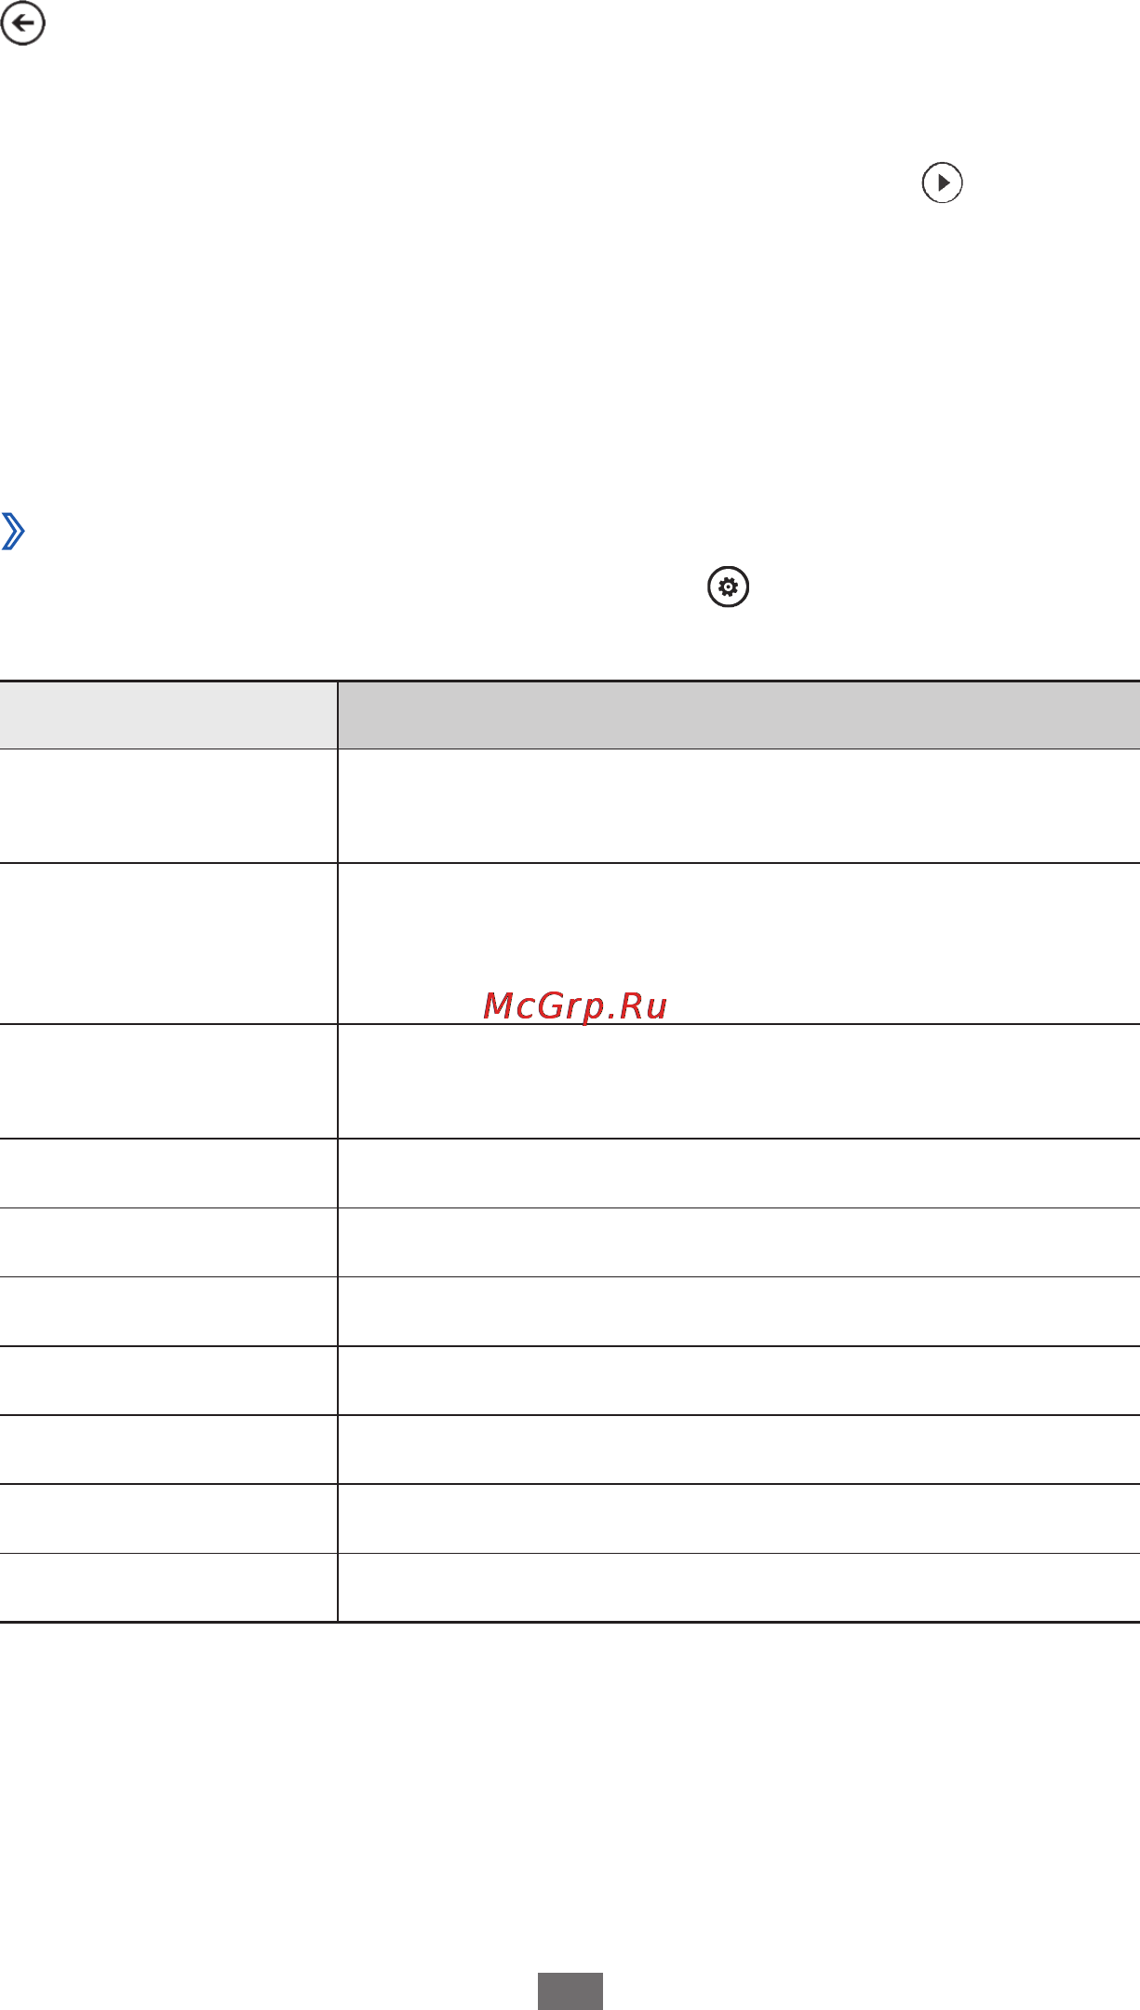1140x2010 pixels.
Task: Click the tall second row's left cell
Action: tap(168, 944)
